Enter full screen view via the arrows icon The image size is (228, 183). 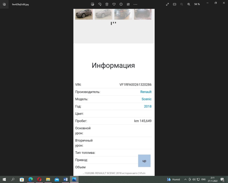coord(167,4)
